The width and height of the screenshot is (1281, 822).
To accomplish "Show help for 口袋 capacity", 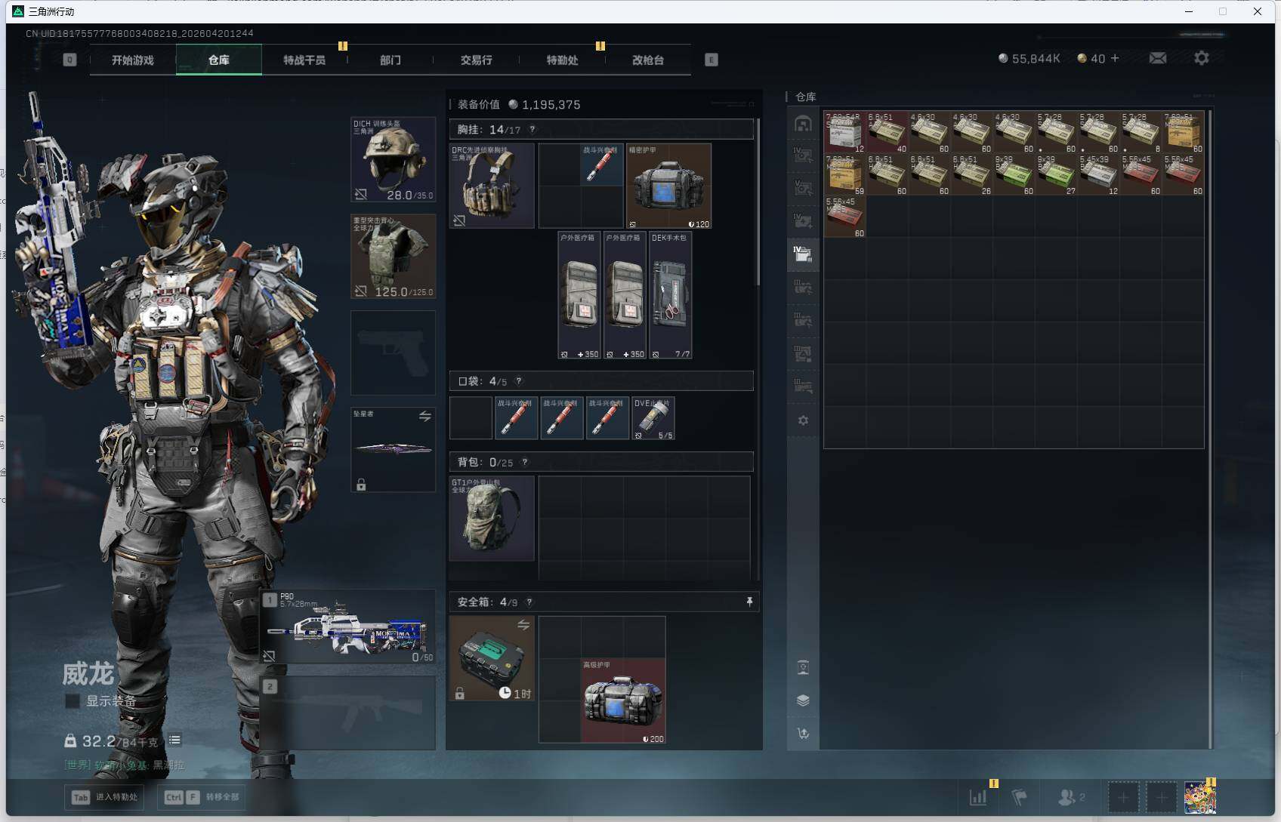I will (519, 381).
